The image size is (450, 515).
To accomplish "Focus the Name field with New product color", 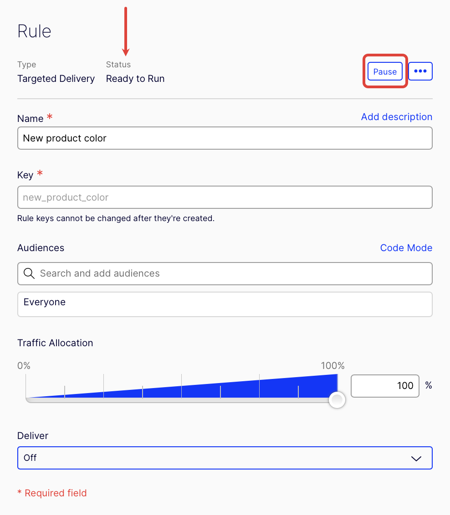I will (225, 138).
